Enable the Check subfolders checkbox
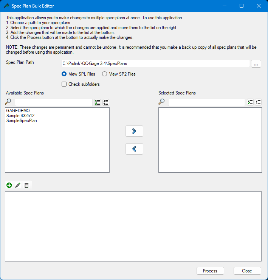This screenshot has height=280, width=268. 64,84
